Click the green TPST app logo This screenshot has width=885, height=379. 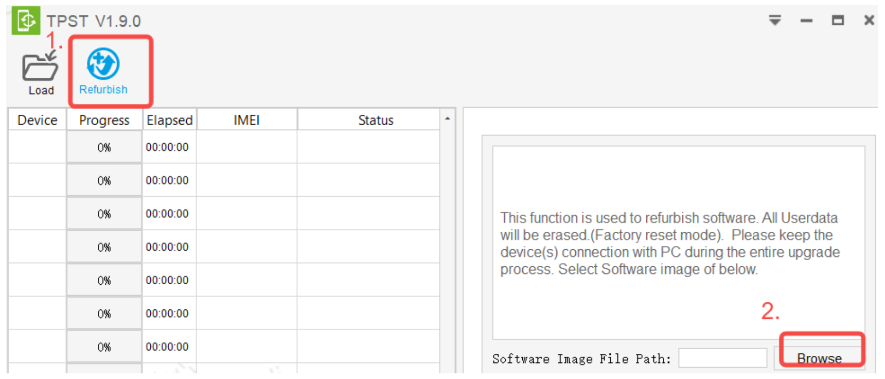click(26, 21)
